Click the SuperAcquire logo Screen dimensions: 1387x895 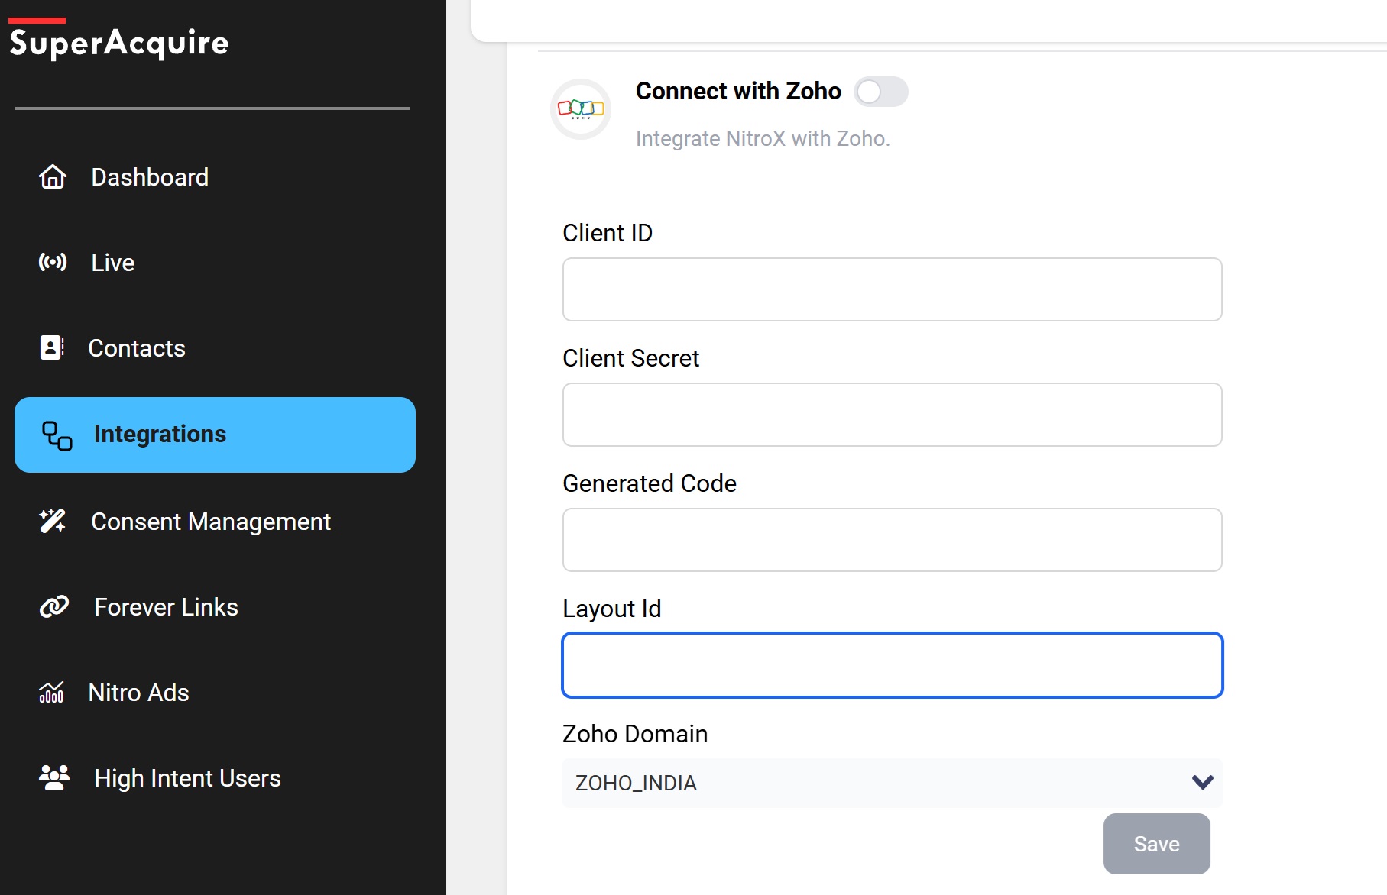click(119, 42)
